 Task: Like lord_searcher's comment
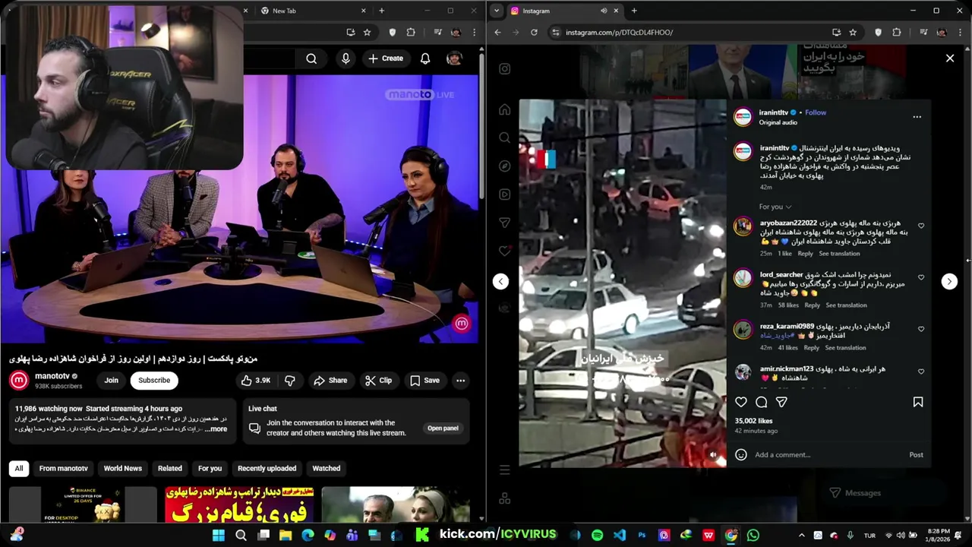pyautogui.click(x=921, y=277)
